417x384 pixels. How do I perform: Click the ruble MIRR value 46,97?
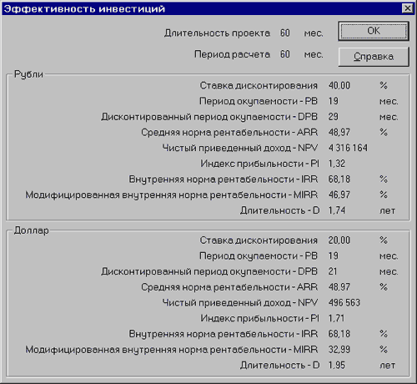click(x=339, y=195)
